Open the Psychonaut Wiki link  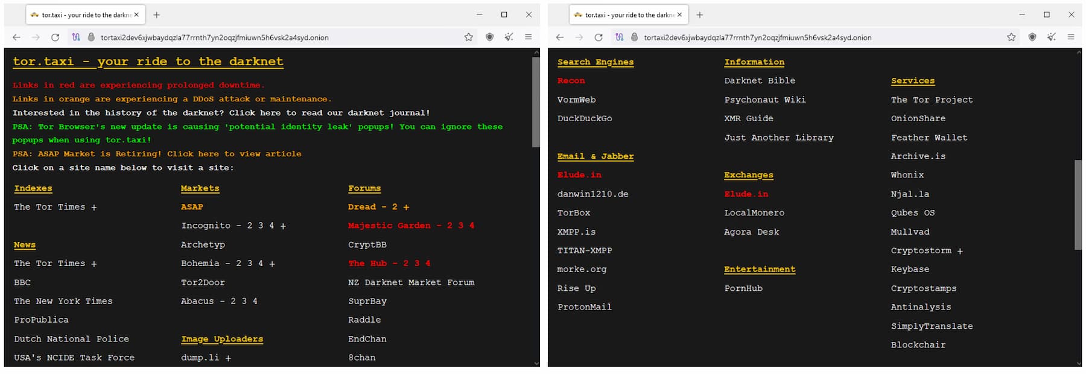(x=765, y=100)
